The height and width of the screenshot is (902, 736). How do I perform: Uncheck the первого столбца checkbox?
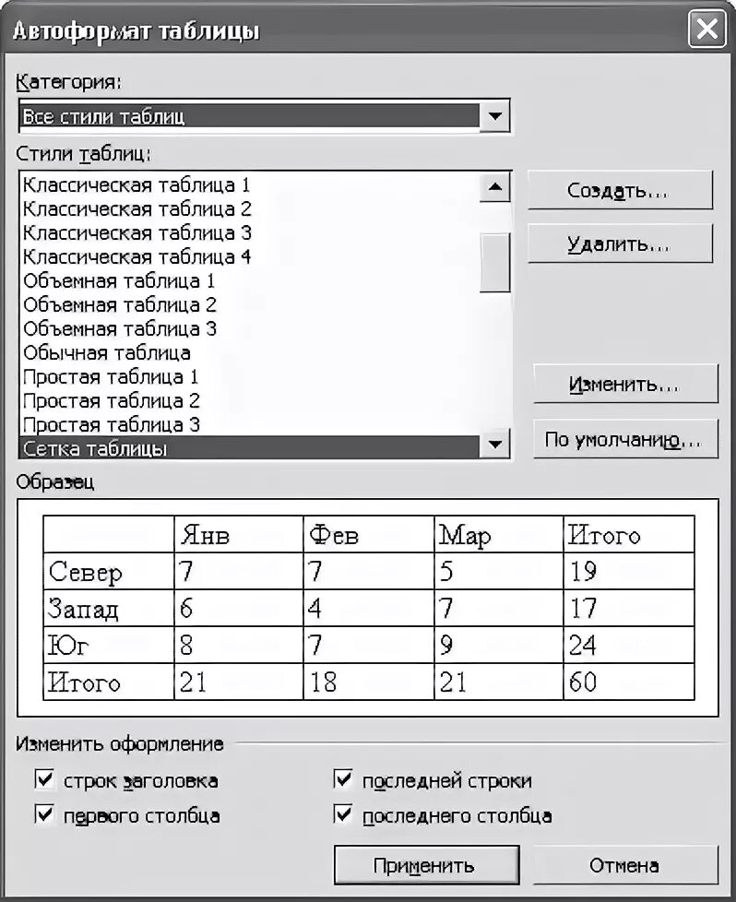click(44, 814)
